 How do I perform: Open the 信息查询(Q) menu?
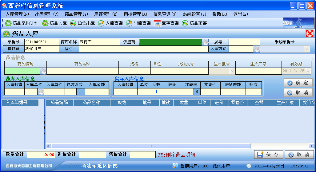click(x=165, y=14)
